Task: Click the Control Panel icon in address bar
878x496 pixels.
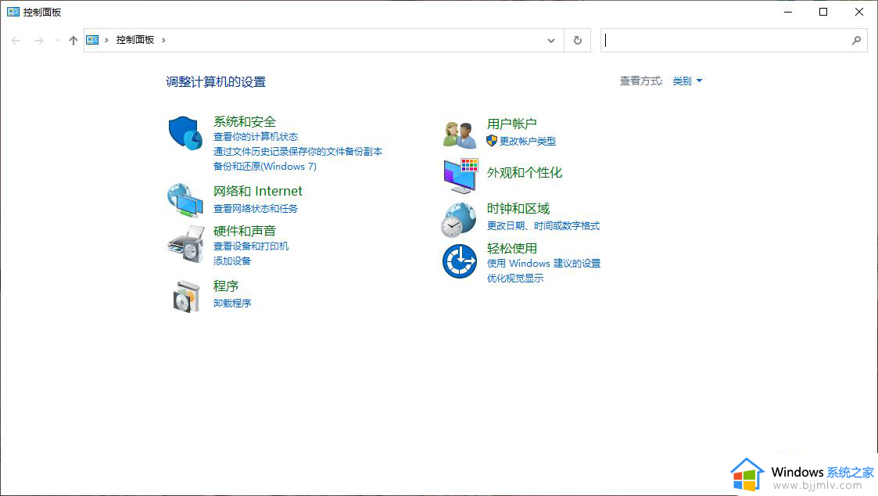Action: 92,40
